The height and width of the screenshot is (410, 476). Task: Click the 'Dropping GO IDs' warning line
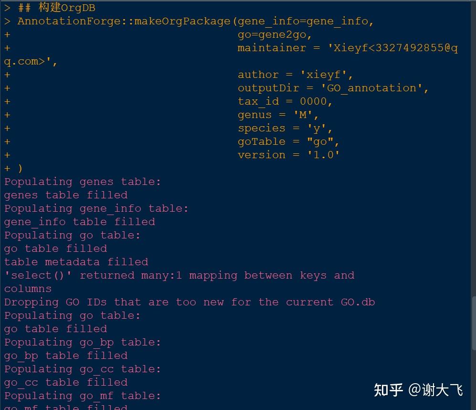tap(190, 302)
